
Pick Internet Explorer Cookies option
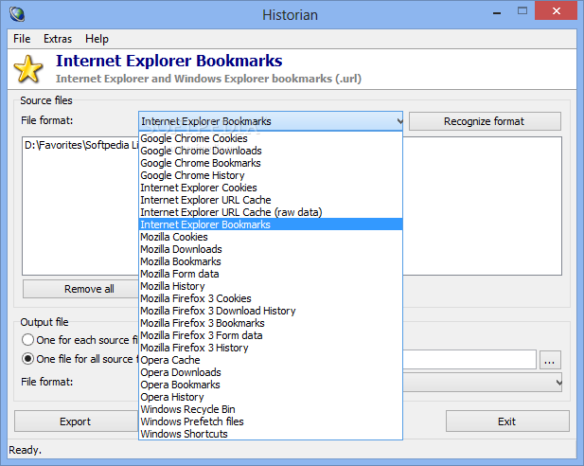click(271, 188)
